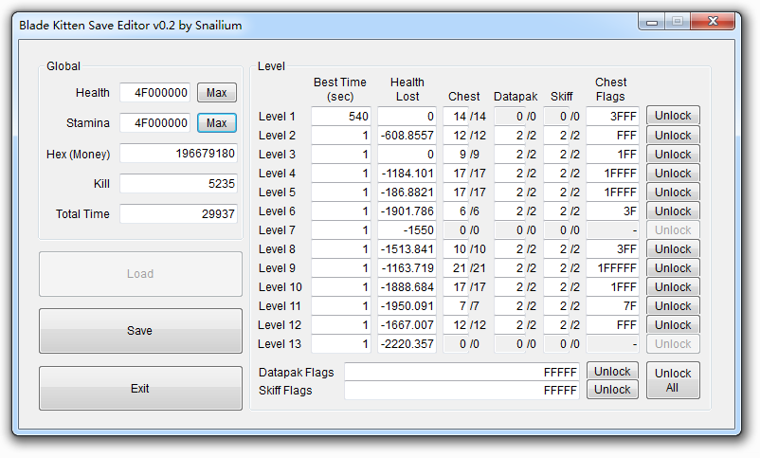Edit Level 12 Best Time field

pos(341,325)
